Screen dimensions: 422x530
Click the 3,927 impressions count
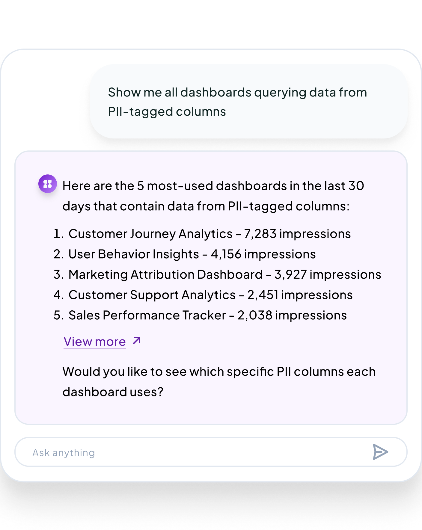[x=328, y=274]
